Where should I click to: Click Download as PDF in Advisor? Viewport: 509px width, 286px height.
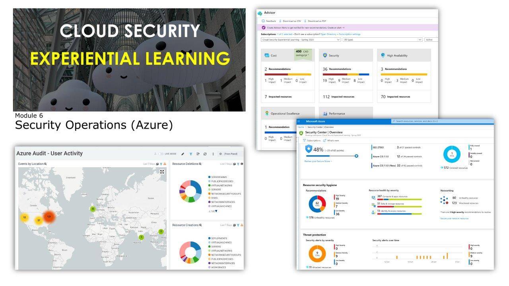click(x=315, y=21)
